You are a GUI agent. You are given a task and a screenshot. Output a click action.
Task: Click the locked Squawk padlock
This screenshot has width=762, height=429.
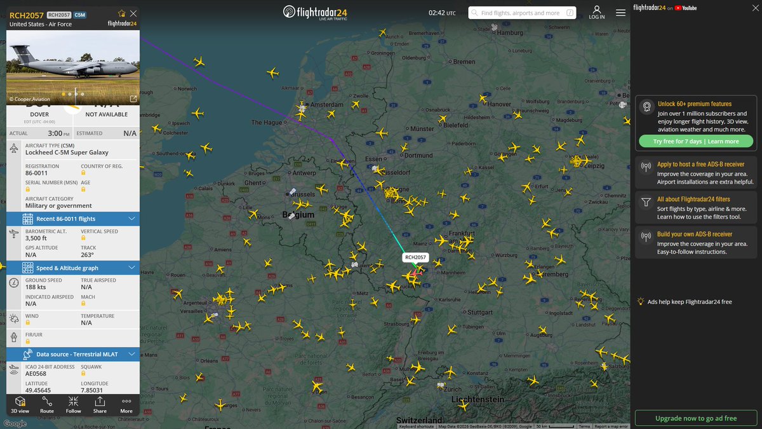83,374
